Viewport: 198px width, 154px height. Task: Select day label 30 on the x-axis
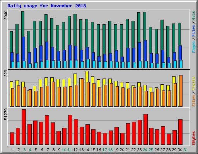tap(180, 150)
